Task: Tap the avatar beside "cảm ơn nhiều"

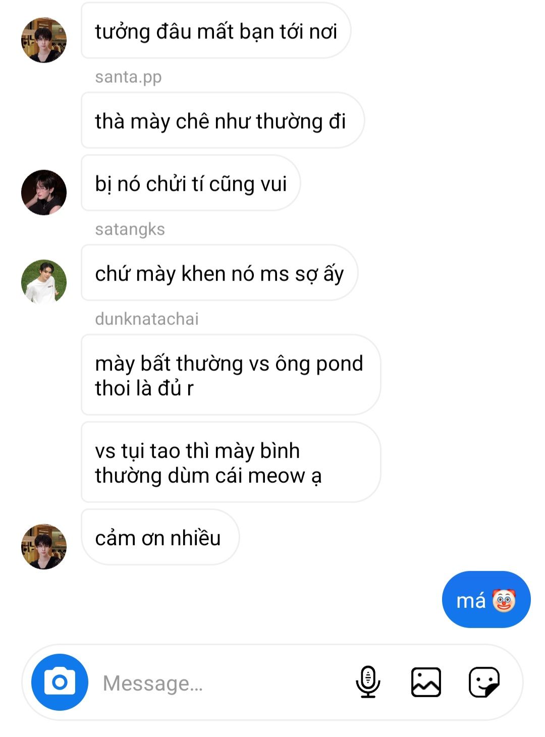Action: click(44, 546)
